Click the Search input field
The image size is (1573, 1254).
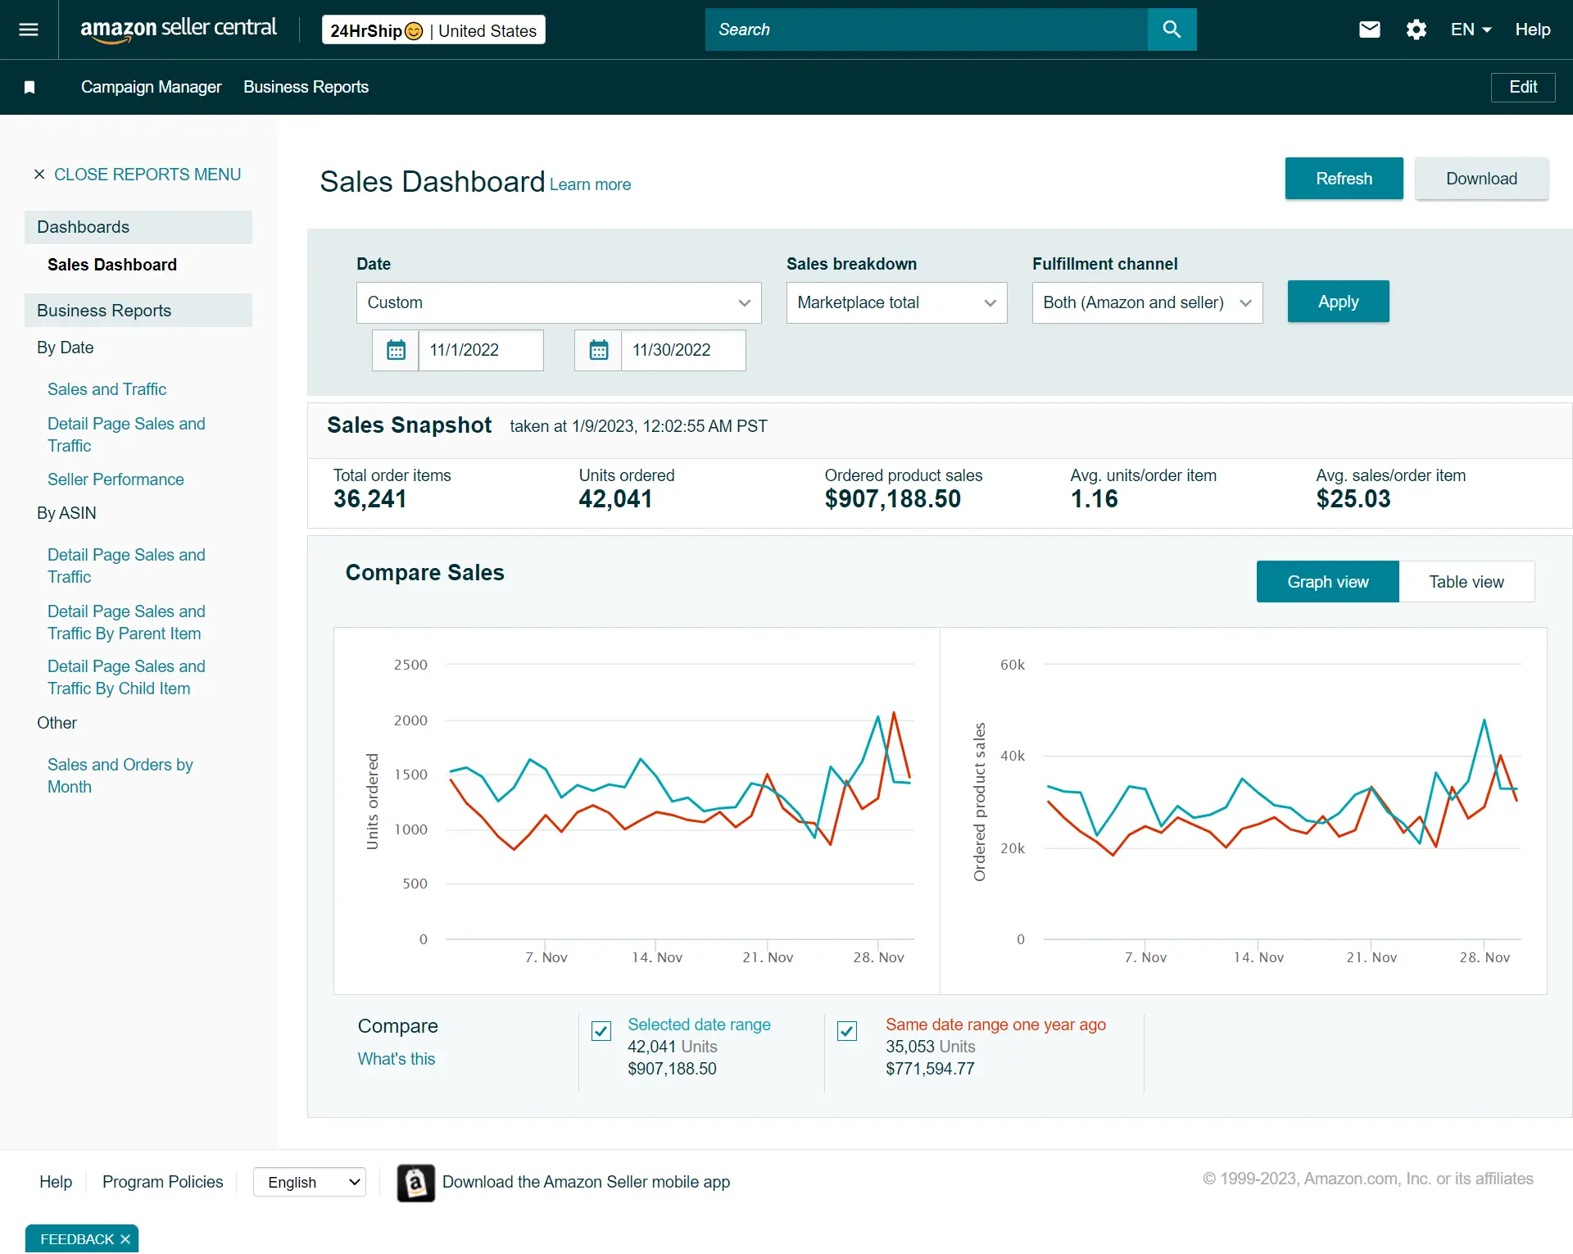tap(926, 30)
